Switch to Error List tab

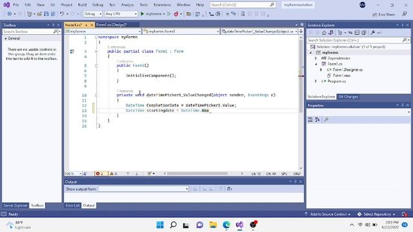click(x=72, y=206)
